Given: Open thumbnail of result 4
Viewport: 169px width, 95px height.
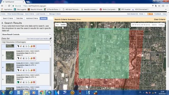Looking at the screenshot, I should tap(10, 67).
